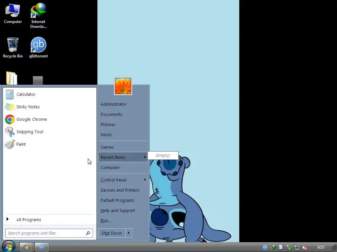Click the 9:57 taskbar clock
The image size is (337, 252).
pos(321,247)
